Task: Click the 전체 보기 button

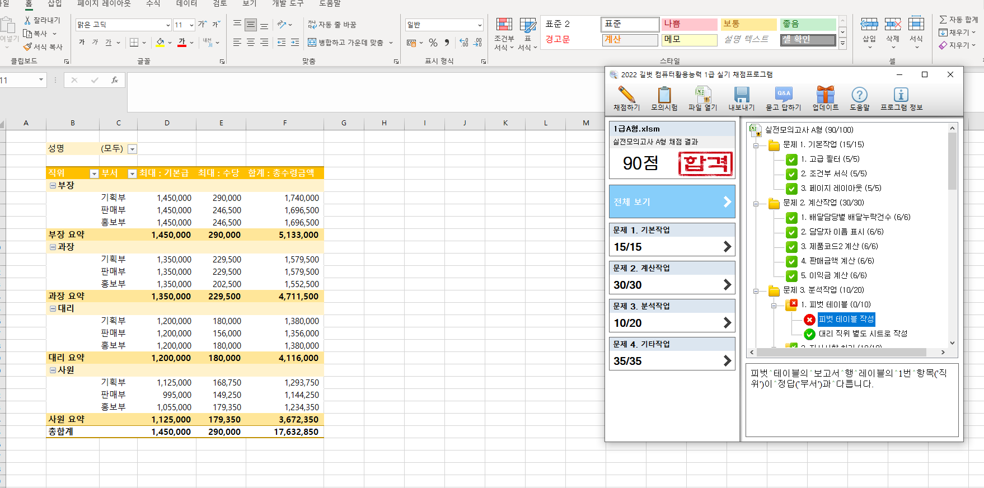Action: 672,202
